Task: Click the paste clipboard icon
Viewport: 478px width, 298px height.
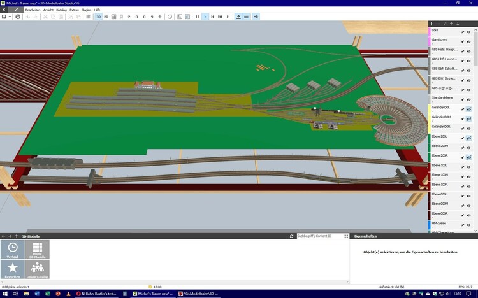Action: point(61,17)
